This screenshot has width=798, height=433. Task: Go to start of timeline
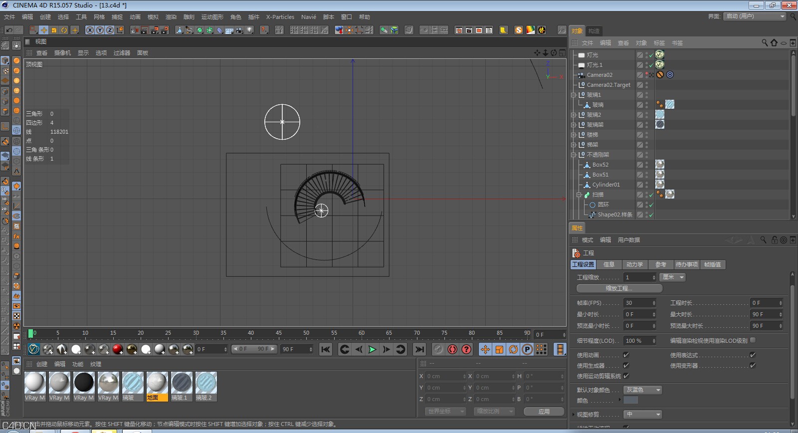pos(326,349)
